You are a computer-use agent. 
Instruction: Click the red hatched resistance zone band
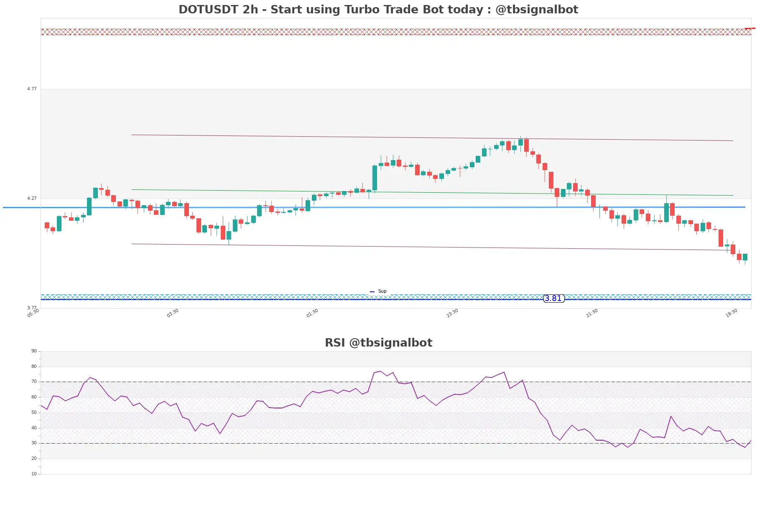coord(395,32)
